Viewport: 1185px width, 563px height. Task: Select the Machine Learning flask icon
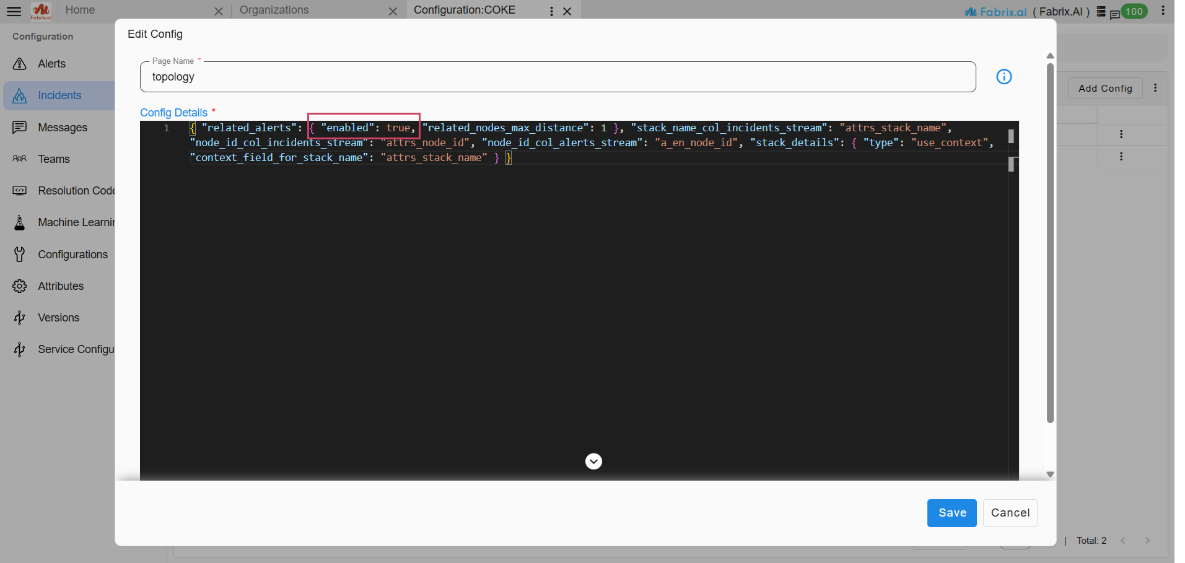pyautogui.click(x=20, y=222)
